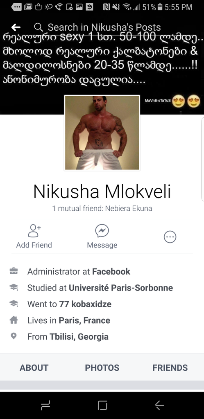Open the profile picture thumbnail
204x419 pixels.
pyautogui.click(x=102, y=133)
